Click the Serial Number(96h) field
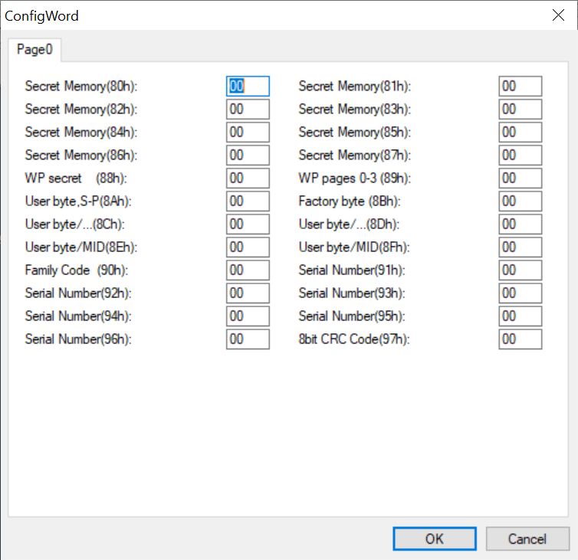This screenshot has height=560, width=578. (x=248, y=339)
